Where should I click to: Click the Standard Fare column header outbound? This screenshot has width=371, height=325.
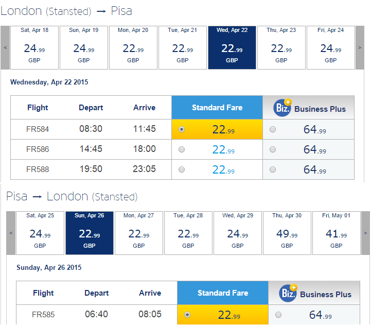tap(217, 108)
